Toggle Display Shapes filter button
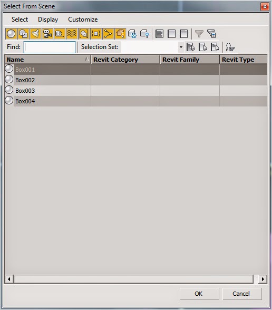Viewport: 272px width, 310px height. (23, 34)
